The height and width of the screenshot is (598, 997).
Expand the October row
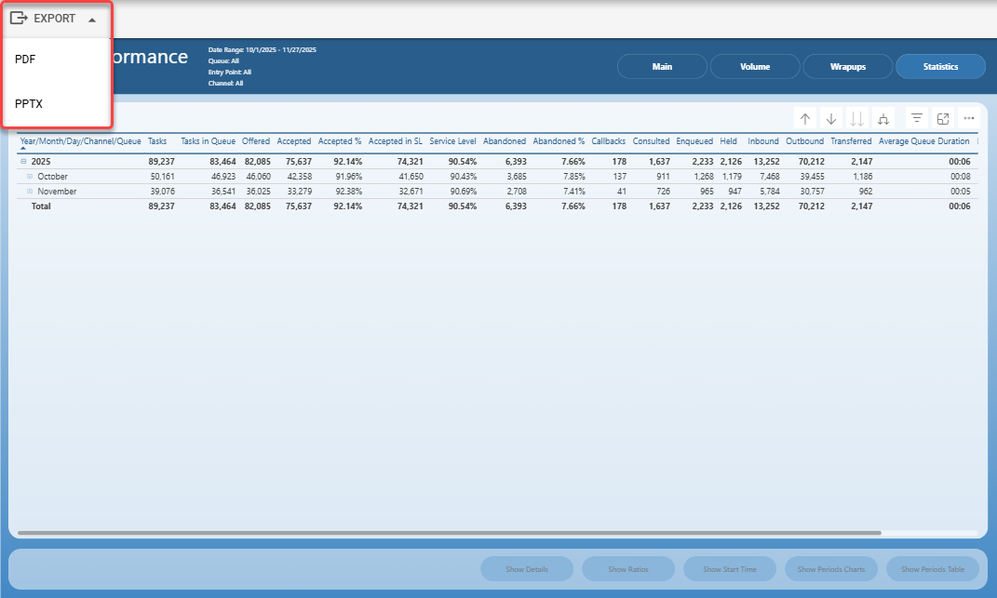click(x=30, y=176)
